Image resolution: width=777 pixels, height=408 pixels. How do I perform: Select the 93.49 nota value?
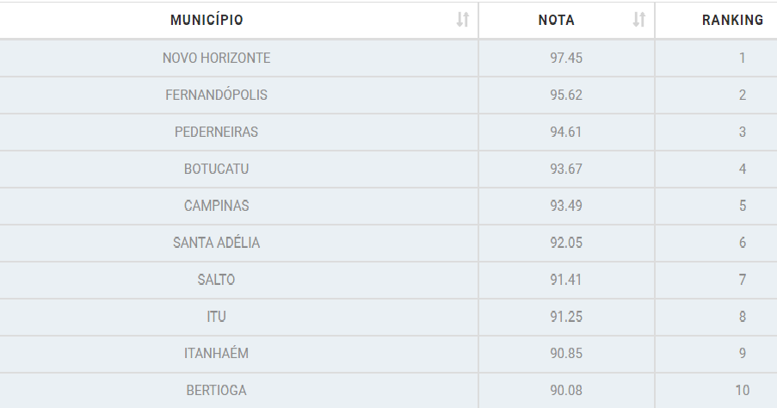[566, 207]
